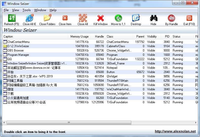The width and height of the screenshot is (200, 137).
Task: Select the Program Manager caption
Action: click(18, 55)
